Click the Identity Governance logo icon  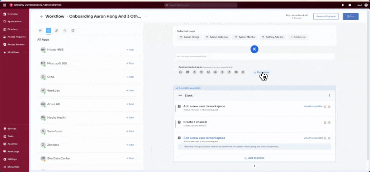pyautogui.click(x=11, y=5)
